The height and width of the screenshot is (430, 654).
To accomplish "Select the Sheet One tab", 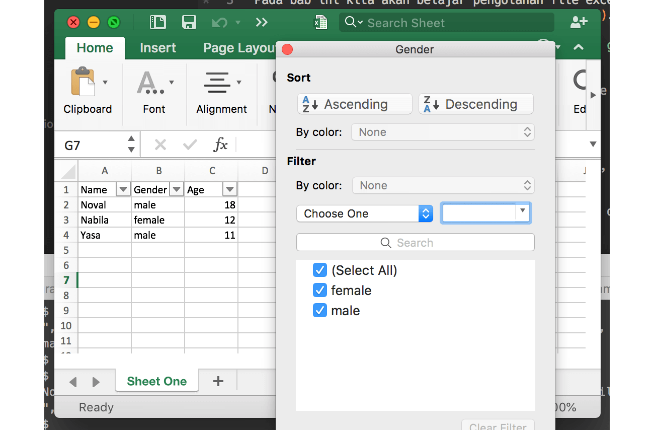I will (x=156, y=381).
